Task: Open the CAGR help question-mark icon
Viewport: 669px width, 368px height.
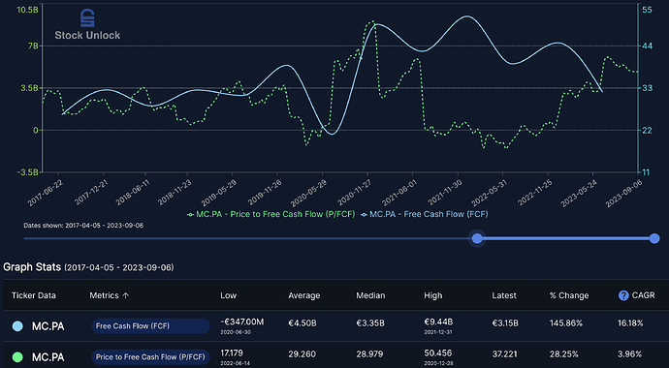Action: click(623, 295)
